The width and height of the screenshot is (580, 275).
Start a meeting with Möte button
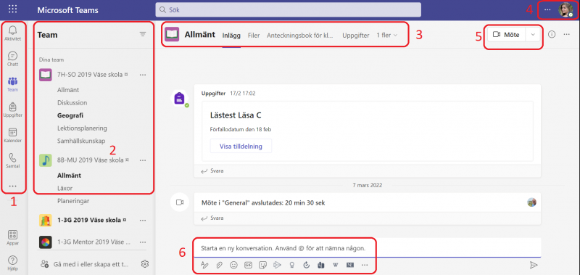coord(506,35)
